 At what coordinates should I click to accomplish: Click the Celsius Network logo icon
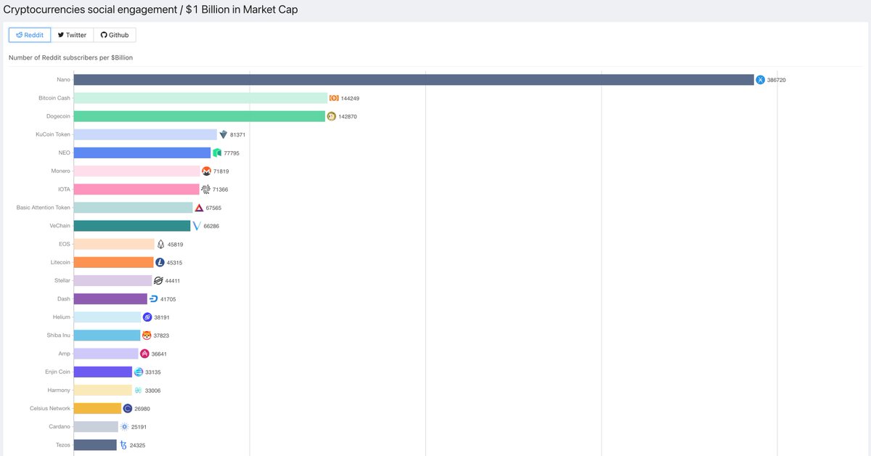pos(127,408)
